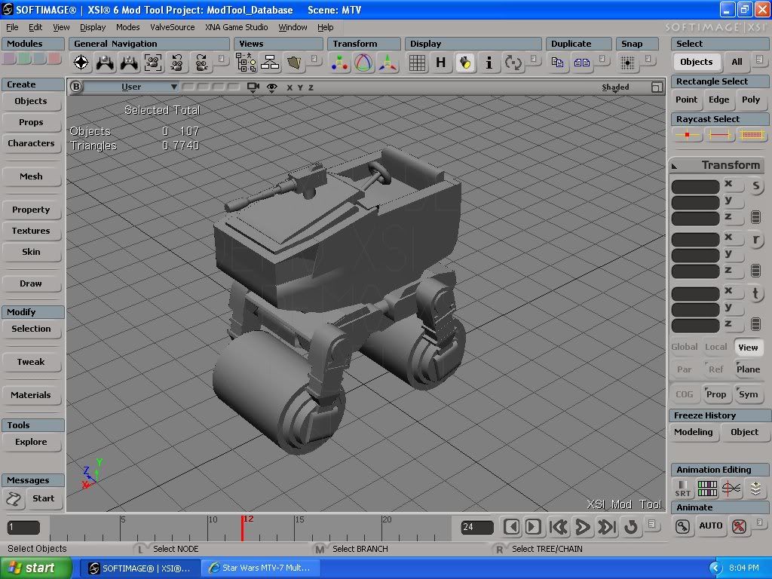The image size is (772, 579).
Task: Click the red frame 12 playhead marker
Action: click(242, 528)
